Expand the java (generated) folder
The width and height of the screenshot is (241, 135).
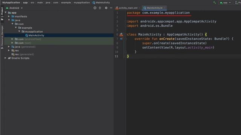[x=9, y=46]
